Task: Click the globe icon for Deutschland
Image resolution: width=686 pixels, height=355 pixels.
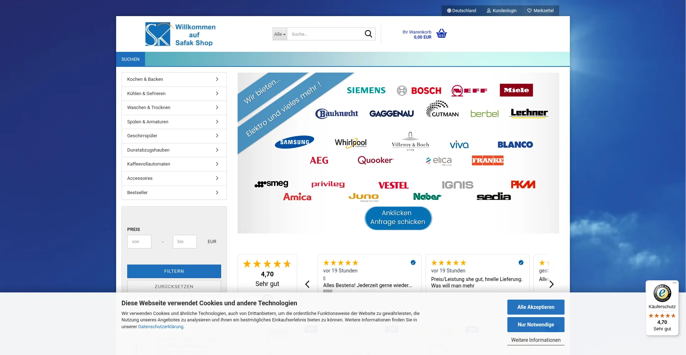Action: pos(449,11)
